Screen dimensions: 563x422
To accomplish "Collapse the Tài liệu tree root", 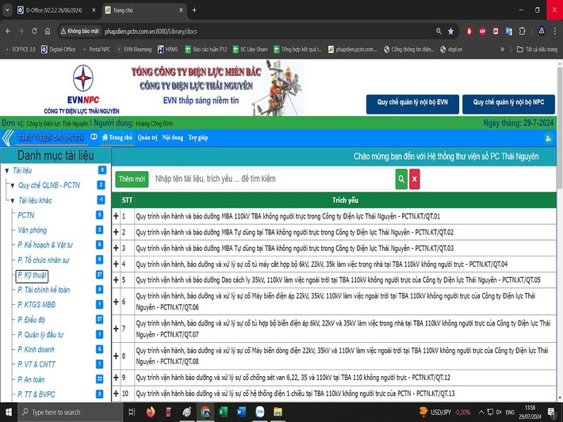I will pyautogui.click(x=7, y=171).
